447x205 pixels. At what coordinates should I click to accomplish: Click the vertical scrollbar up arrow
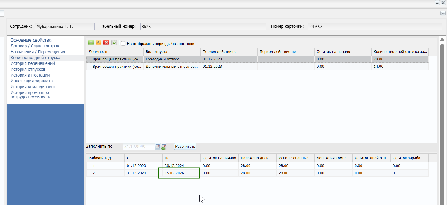[442, 40]
